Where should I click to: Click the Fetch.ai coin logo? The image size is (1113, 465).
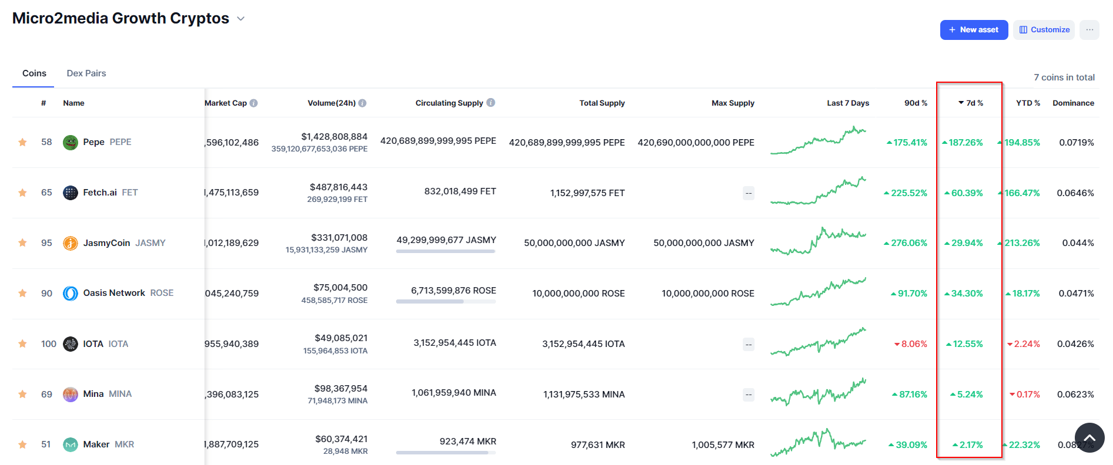pos(71,193)
